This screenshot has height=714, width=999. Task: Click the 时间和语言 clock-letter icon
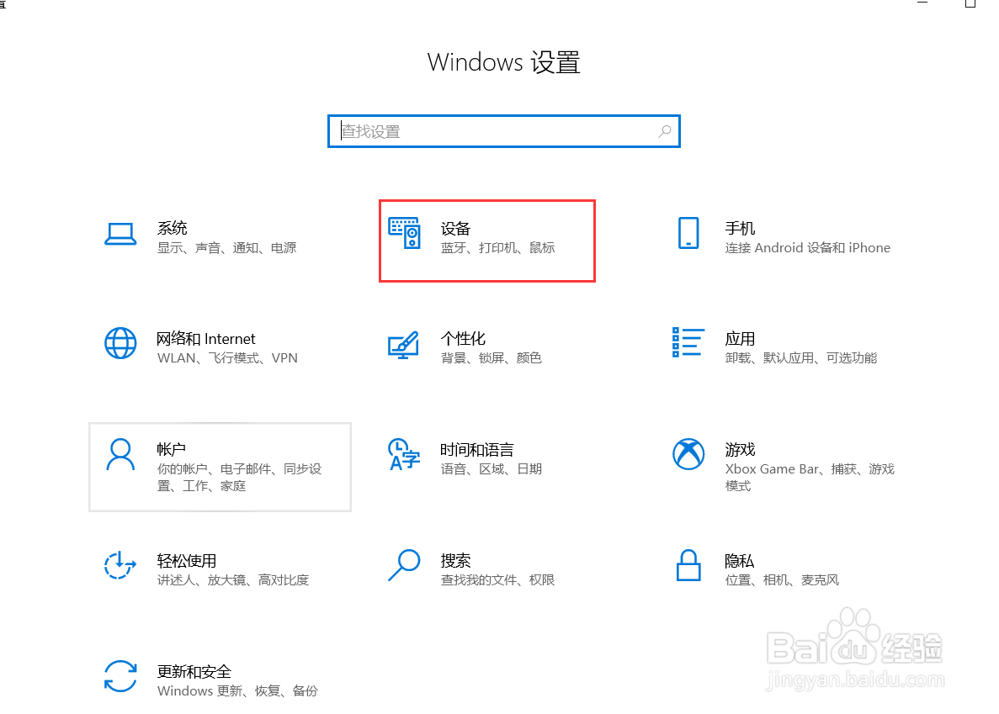tap(404, 454)
